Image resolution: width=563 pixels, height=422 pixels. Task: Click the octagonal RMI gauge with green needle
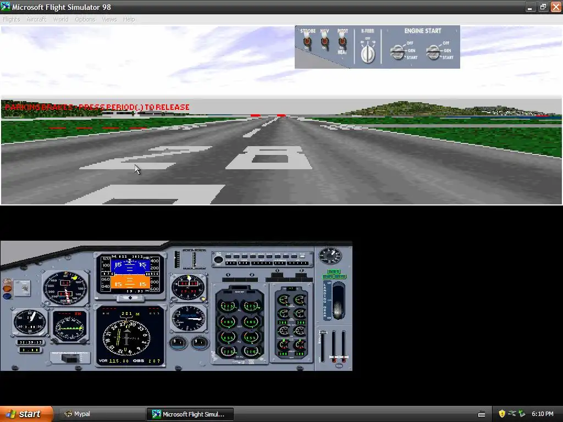click(x=69, y=326)
